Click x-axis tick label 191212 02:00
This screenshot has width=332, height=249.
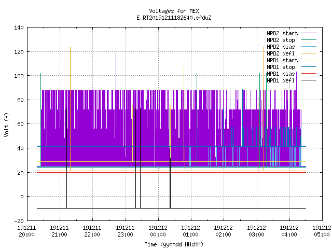point(224,231)
